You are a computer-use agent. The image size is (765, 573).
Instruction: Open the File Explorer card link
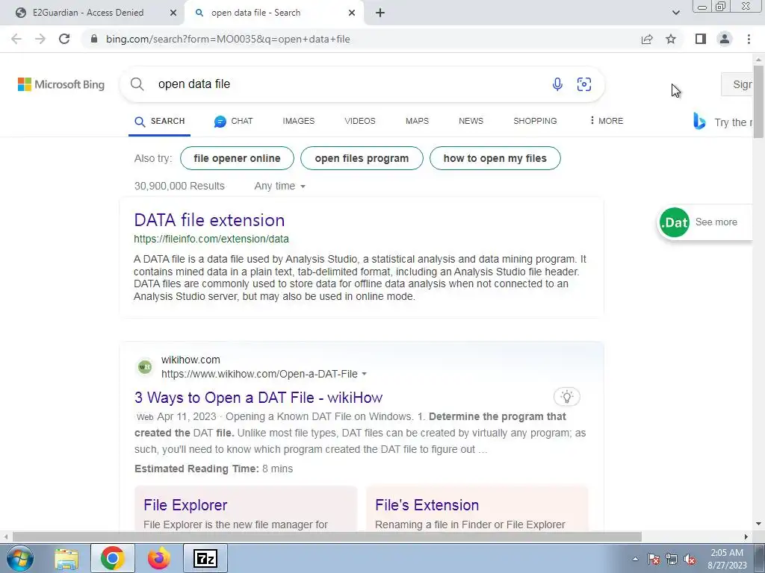coord(185,505)
